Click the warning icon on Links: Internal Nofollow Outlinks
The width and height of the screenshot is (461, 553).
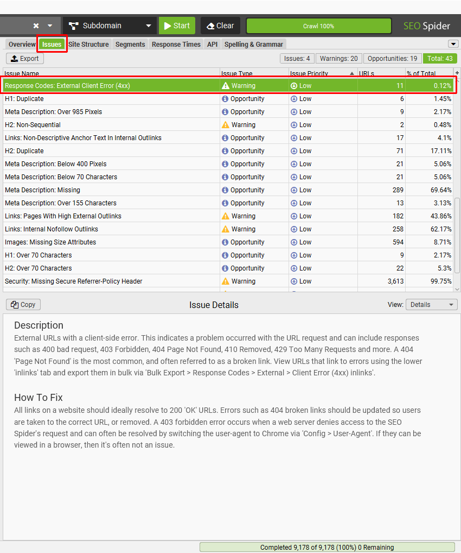click(x=225, y=229)
